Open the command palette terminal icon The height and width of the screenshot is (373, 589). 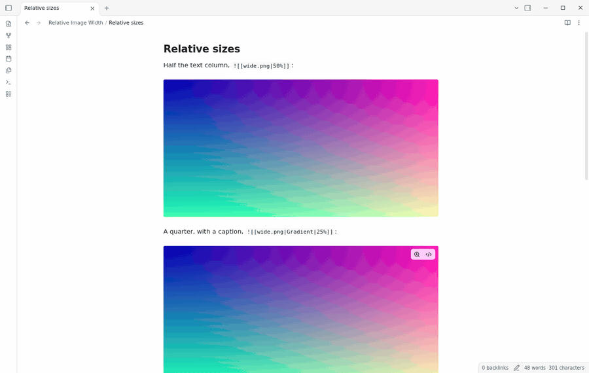[x=9, y=82]
